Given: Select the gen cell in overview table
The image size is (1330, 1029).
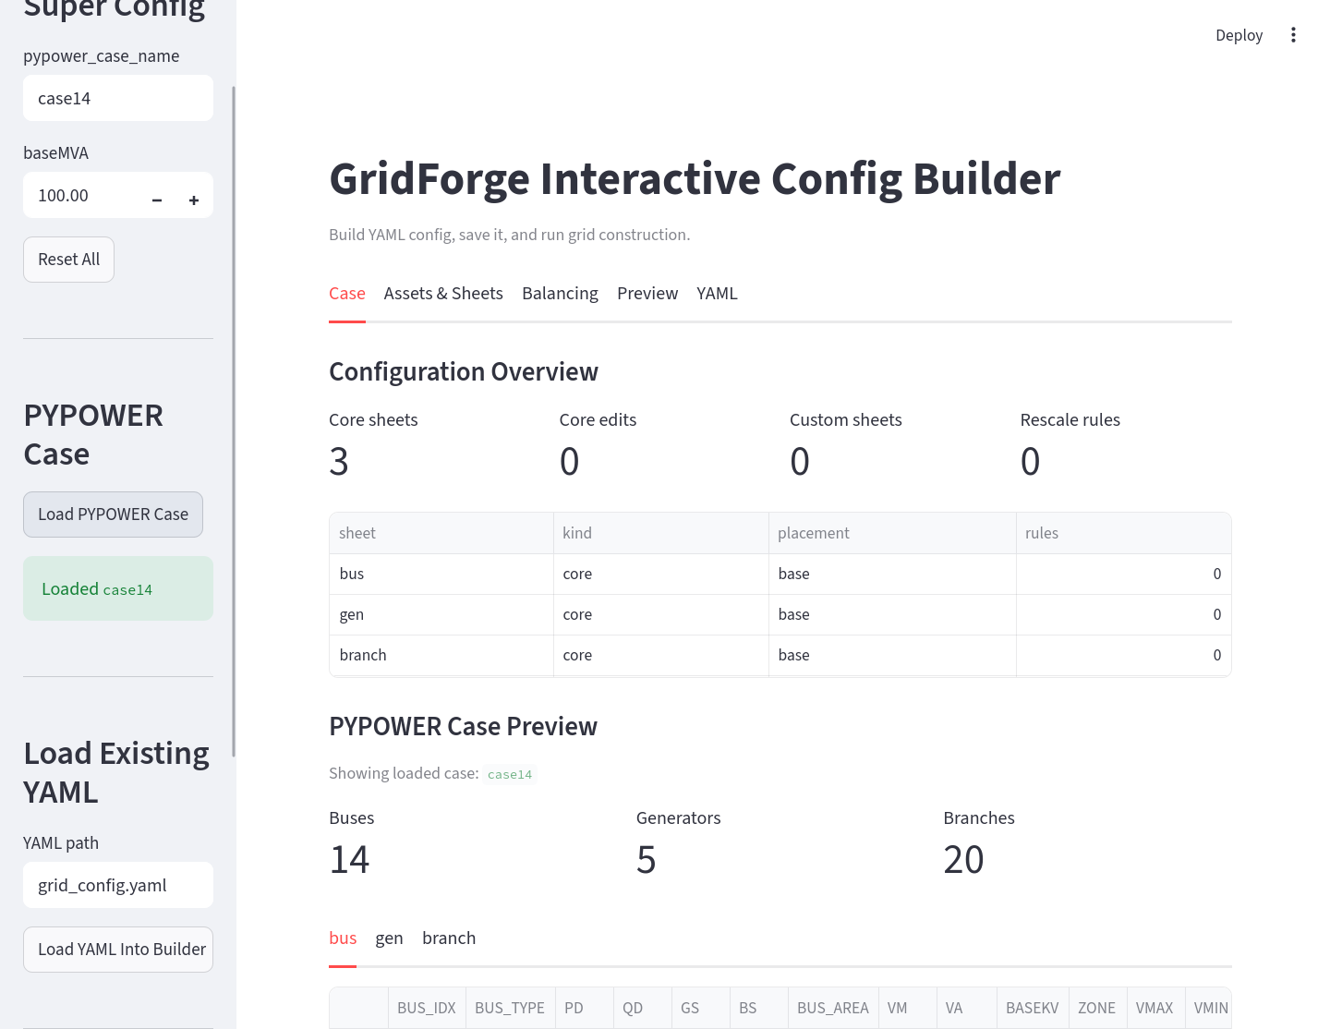Looking at the screenshot, I should 441,614.
